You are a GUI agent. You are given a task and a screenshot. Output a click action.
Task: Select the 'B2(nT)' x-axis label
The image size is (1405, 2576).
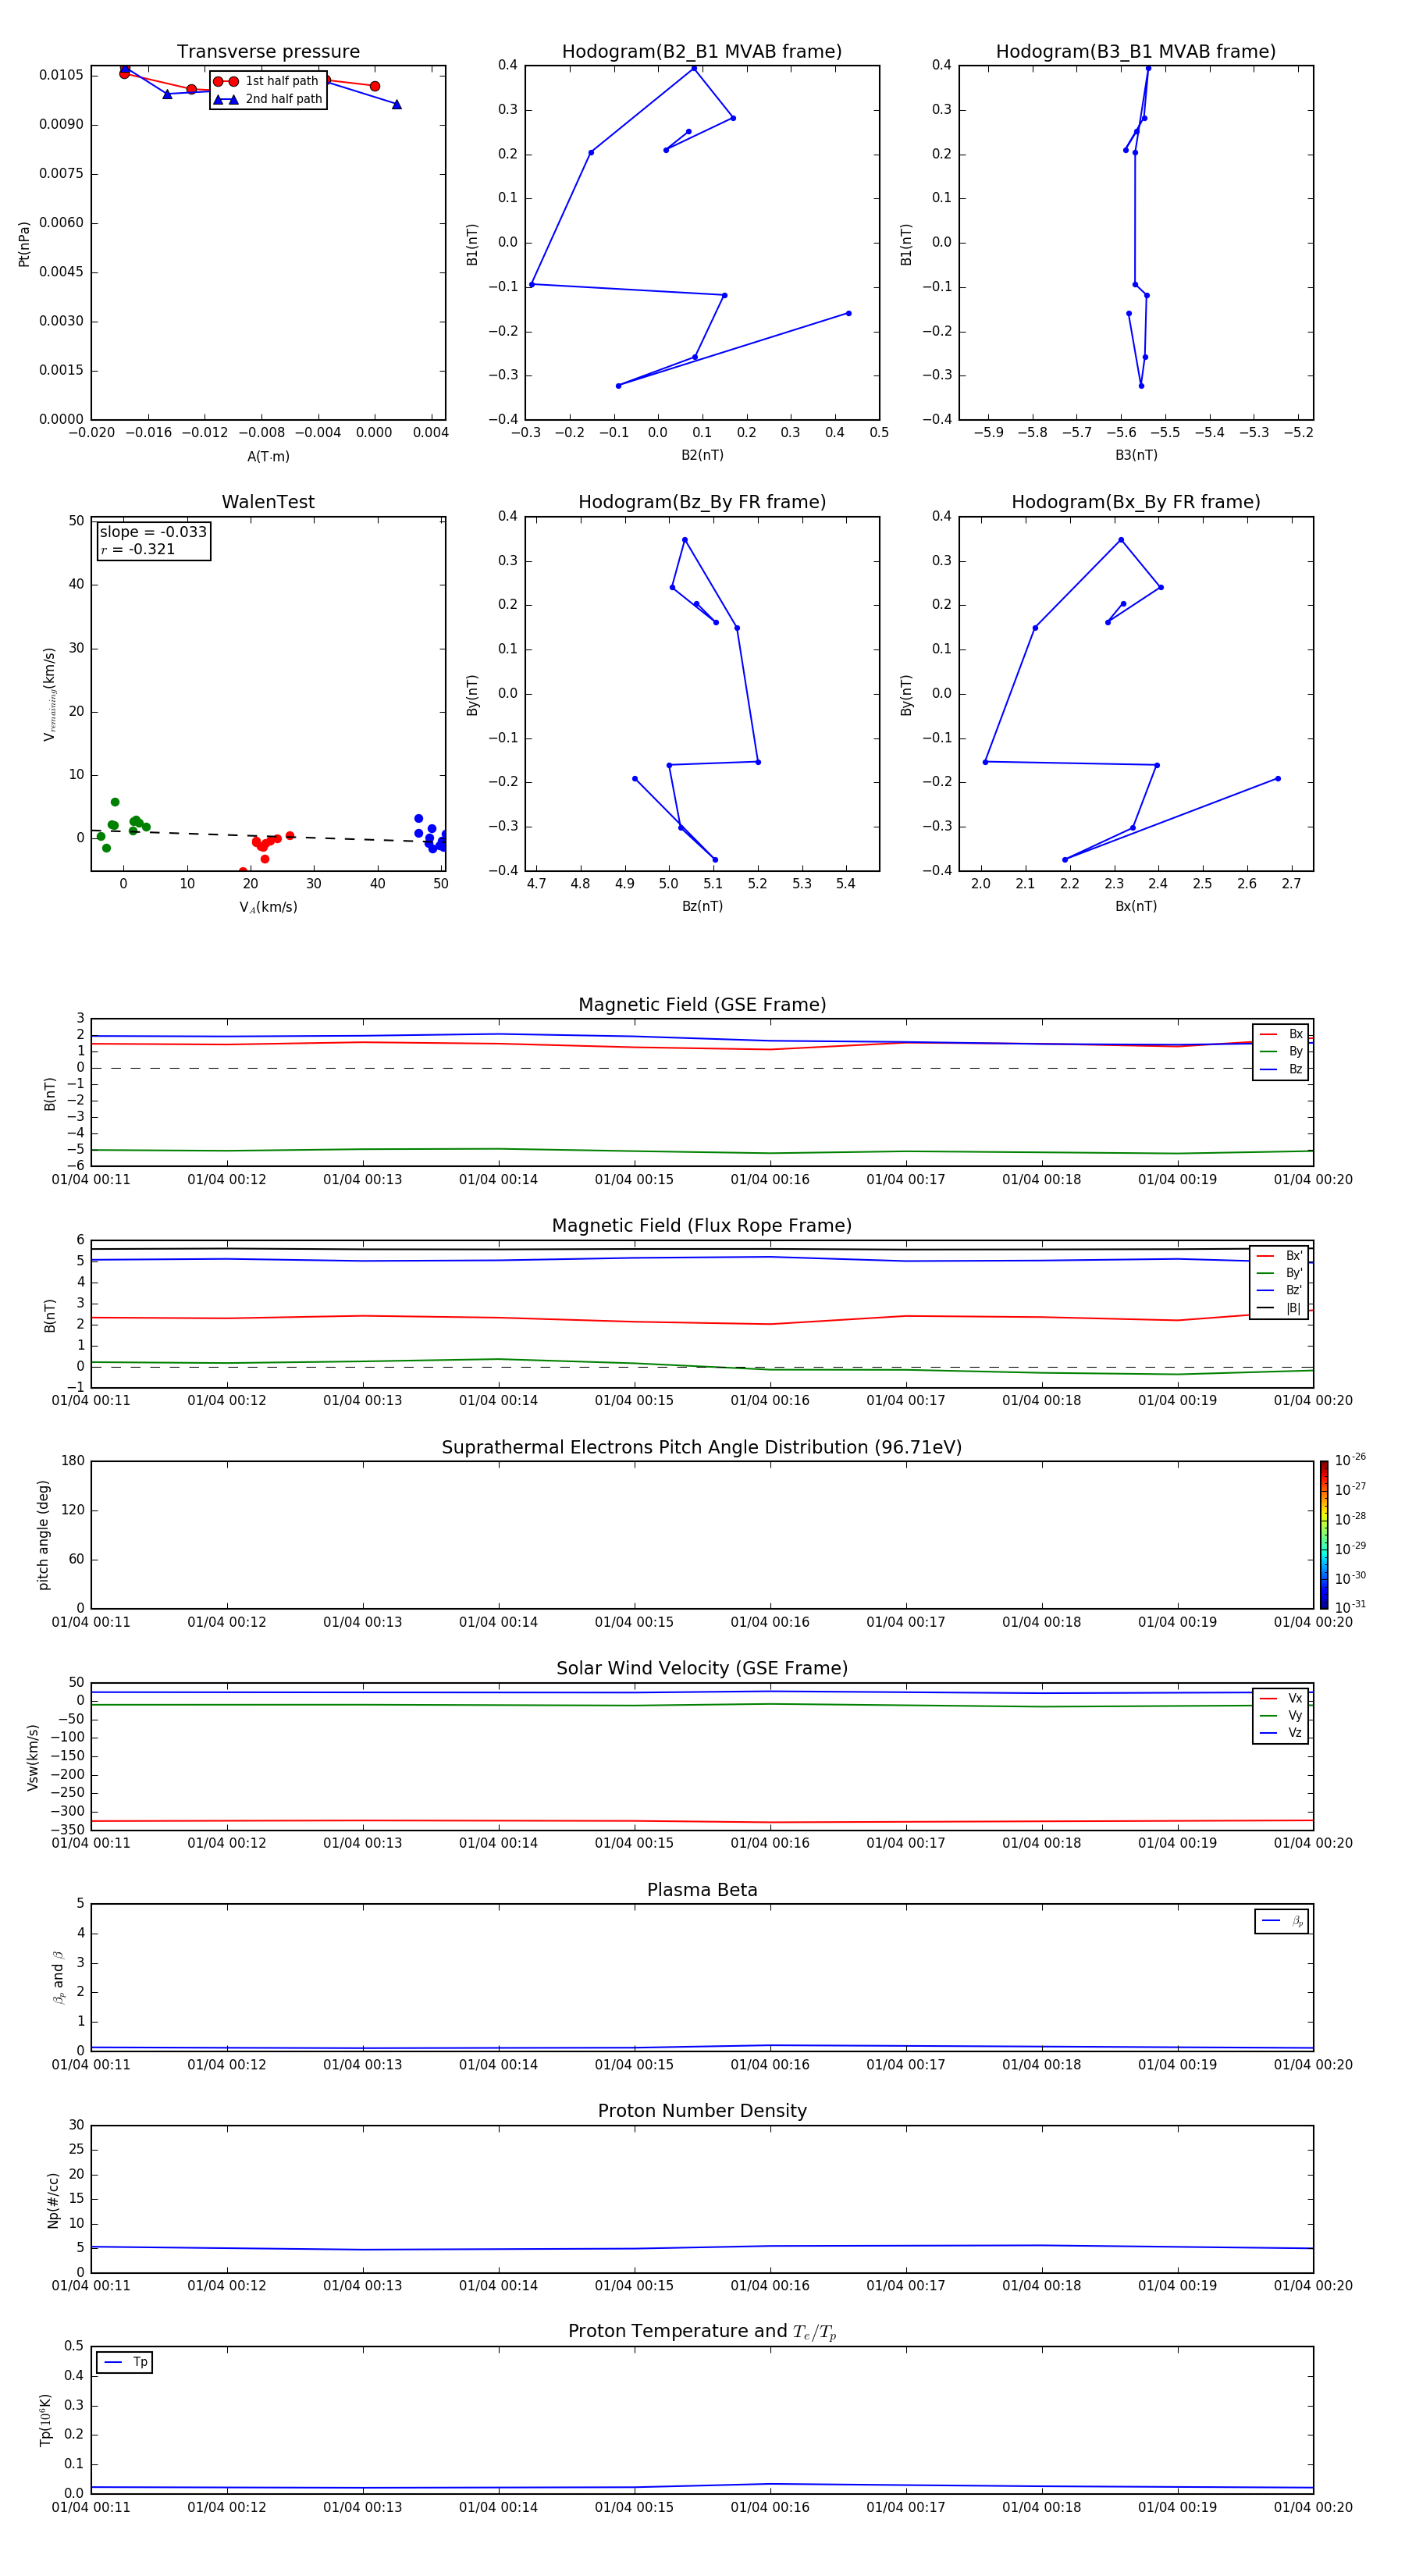[x=702, y=455]
